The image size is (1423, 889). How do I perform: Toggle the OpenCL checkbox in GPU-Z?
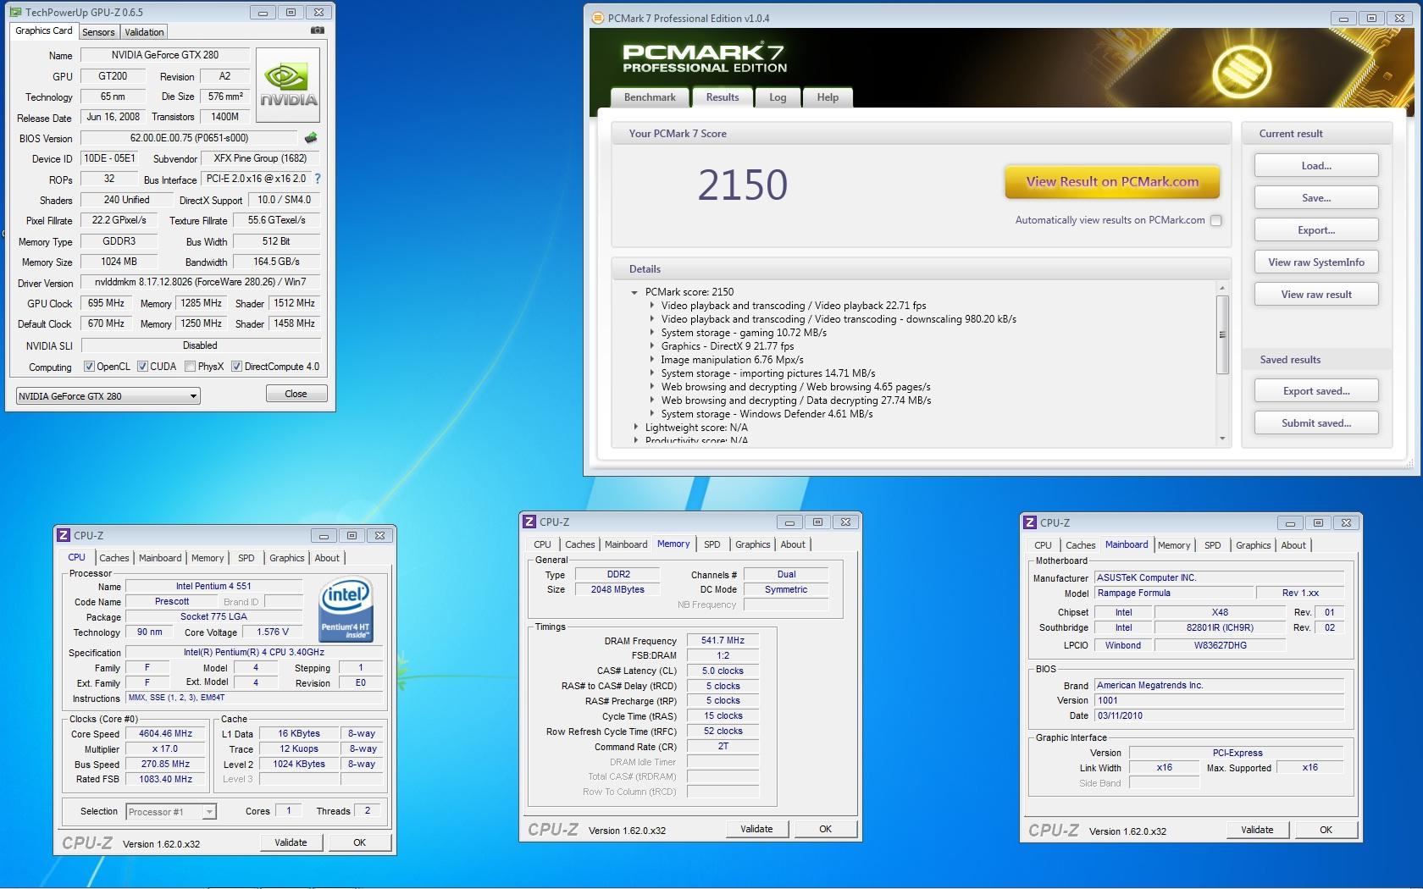click(x=89, y=367)
